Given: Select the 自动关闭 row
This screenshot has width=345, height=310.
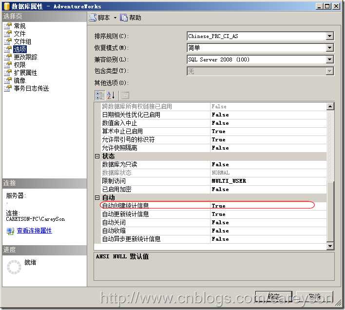Looking at the screenshot, I should [x=213, y=222].
